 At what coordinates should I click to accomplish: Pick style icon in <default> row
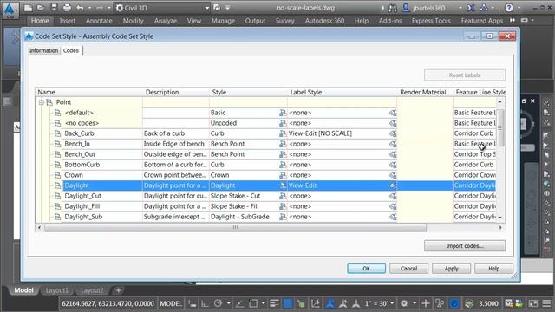(x=283, y=113)
